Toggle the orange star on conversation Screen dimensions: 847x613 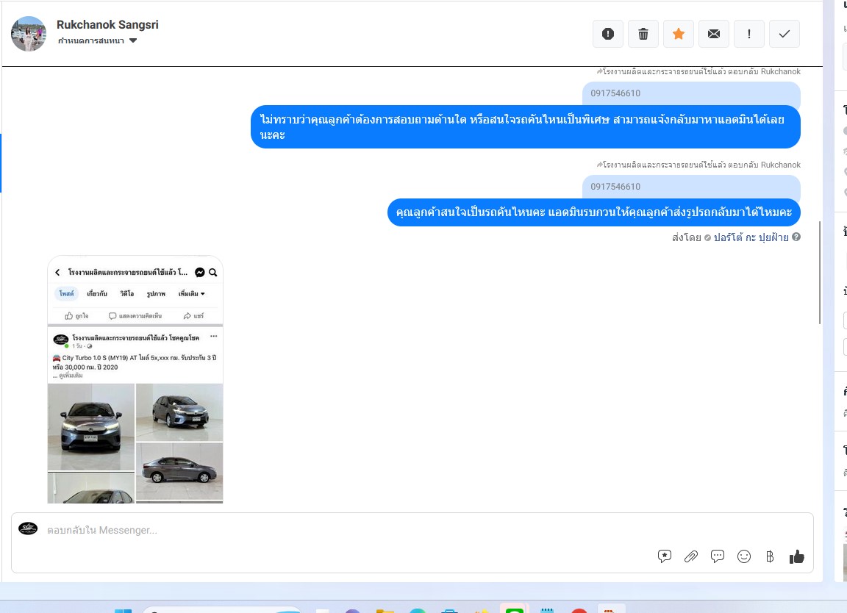(679, 34)
